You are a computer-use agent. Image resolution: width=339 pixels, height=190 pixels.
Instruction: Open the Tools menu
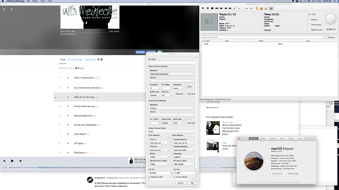point(43,1)
